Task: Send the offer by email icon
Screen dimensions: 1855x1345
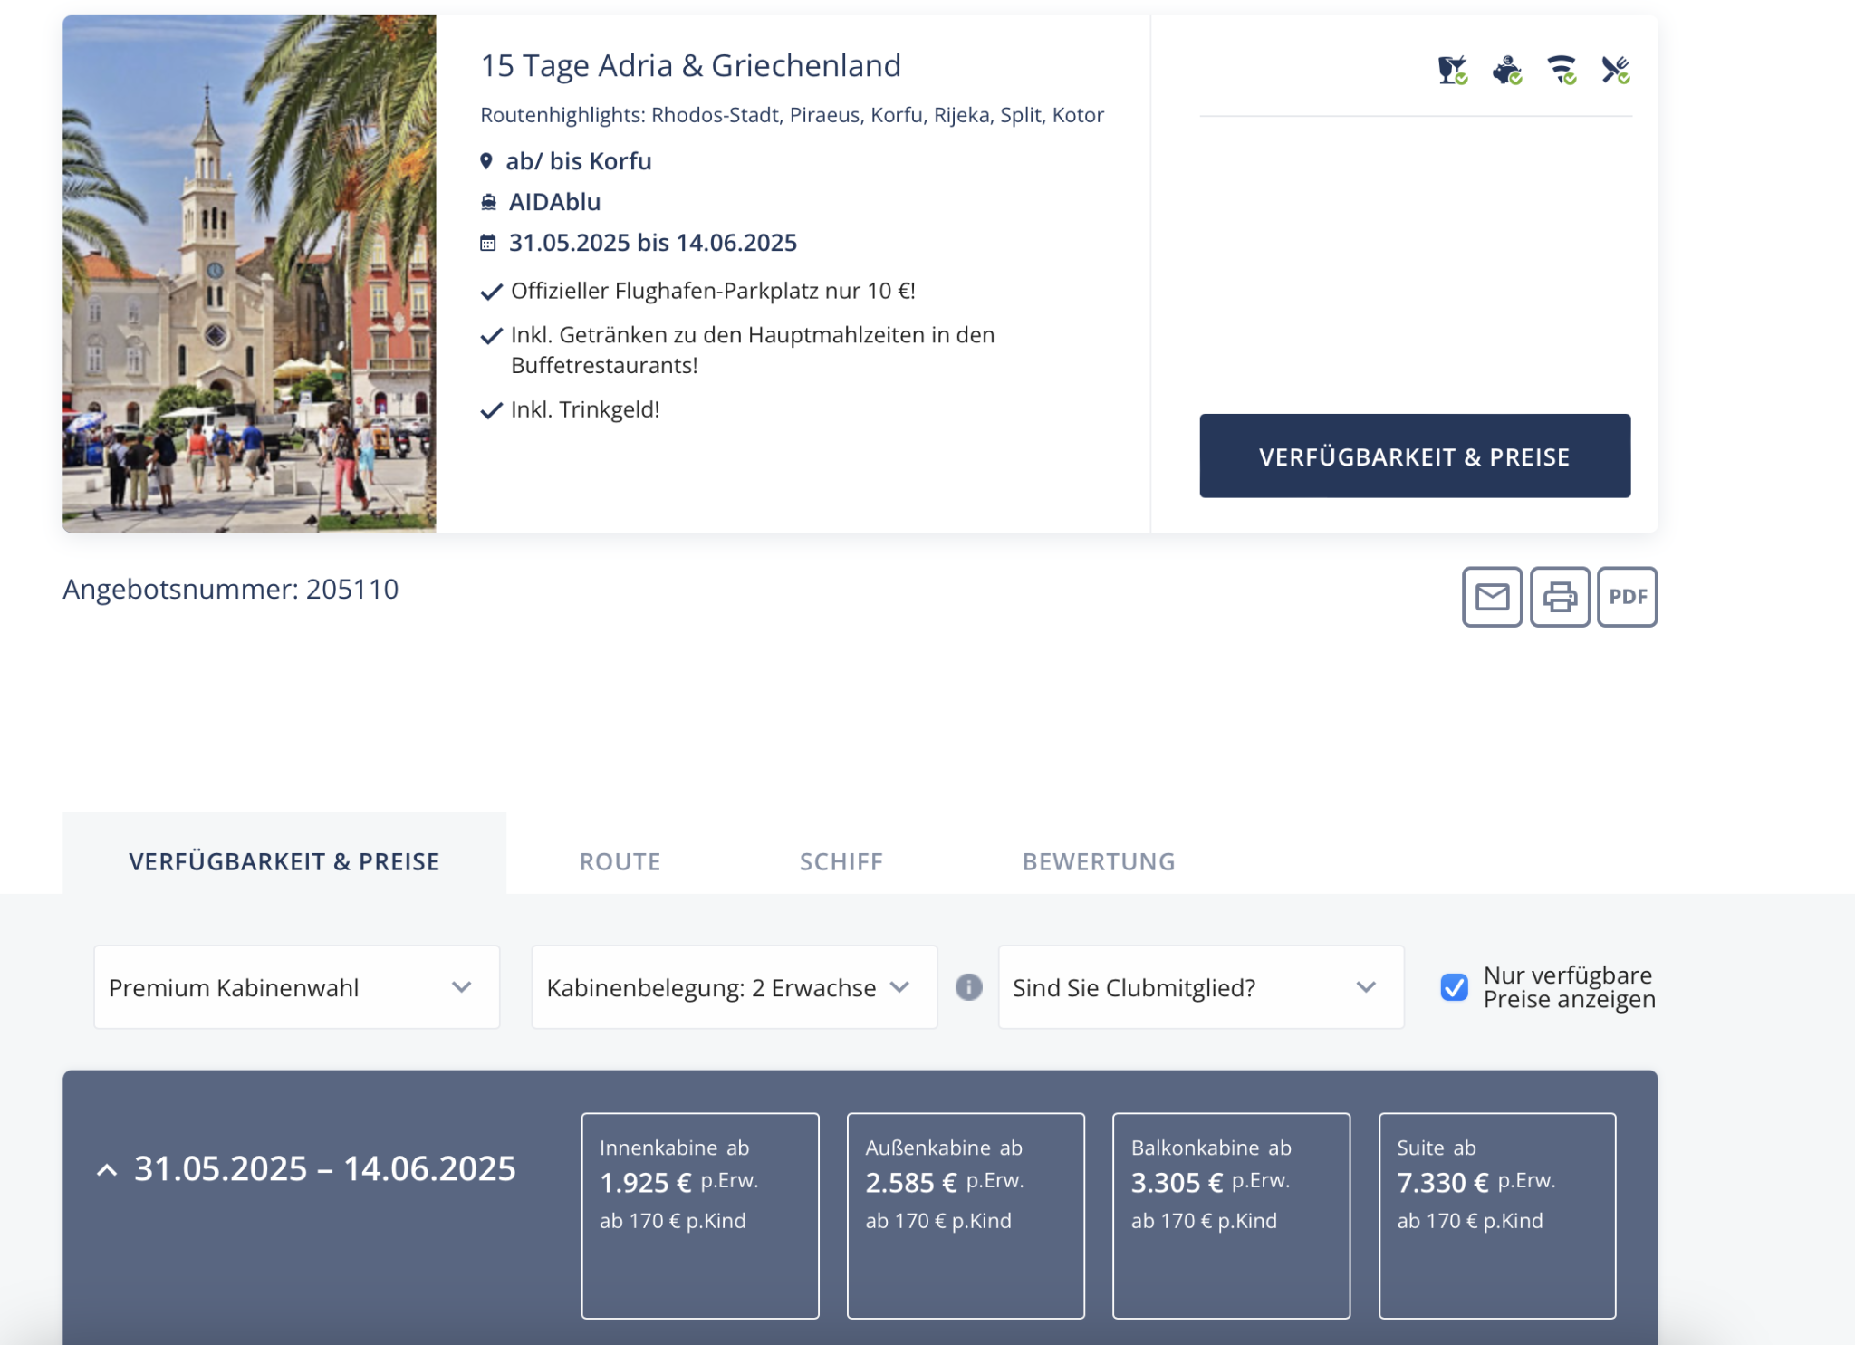Action: (x=1492, y=597)
